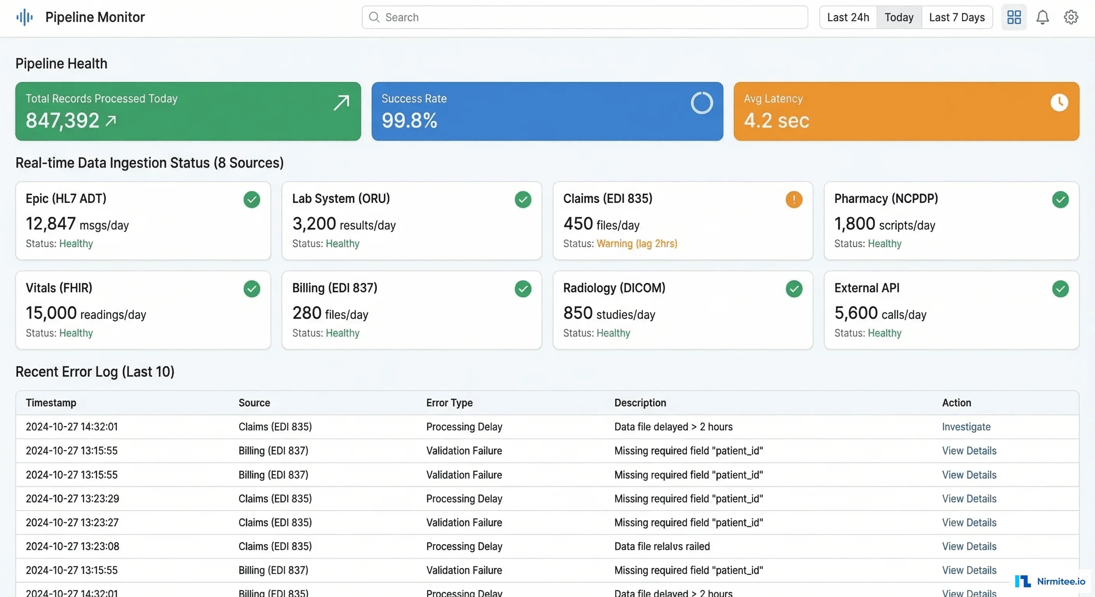Sort by the Timestamp column header
Image resolution: width=1095 pixels, height=597 pixels.
click(51, 402)
